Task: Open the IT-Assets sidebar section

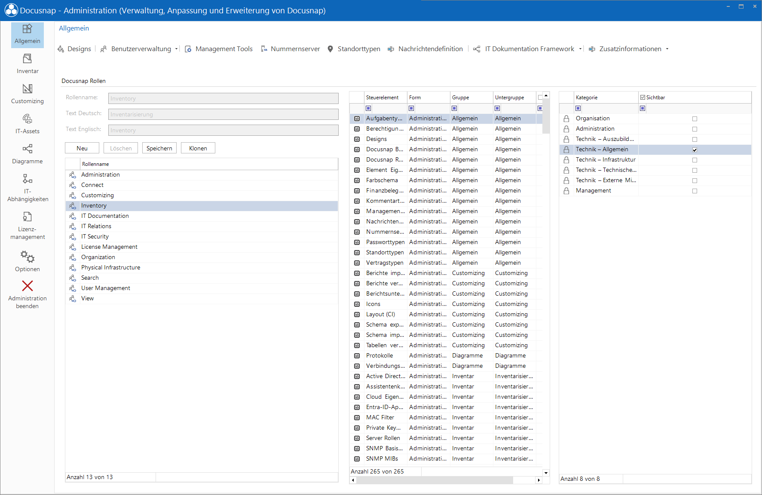Action: click(x=28, y=124)
